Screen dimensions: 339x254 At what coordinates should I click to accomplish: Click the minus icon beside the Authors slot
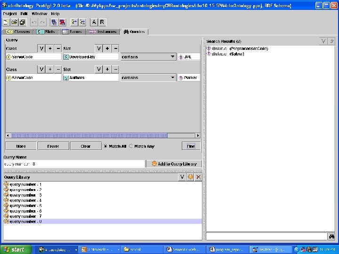pyautogui.click(x=116, y=69)
